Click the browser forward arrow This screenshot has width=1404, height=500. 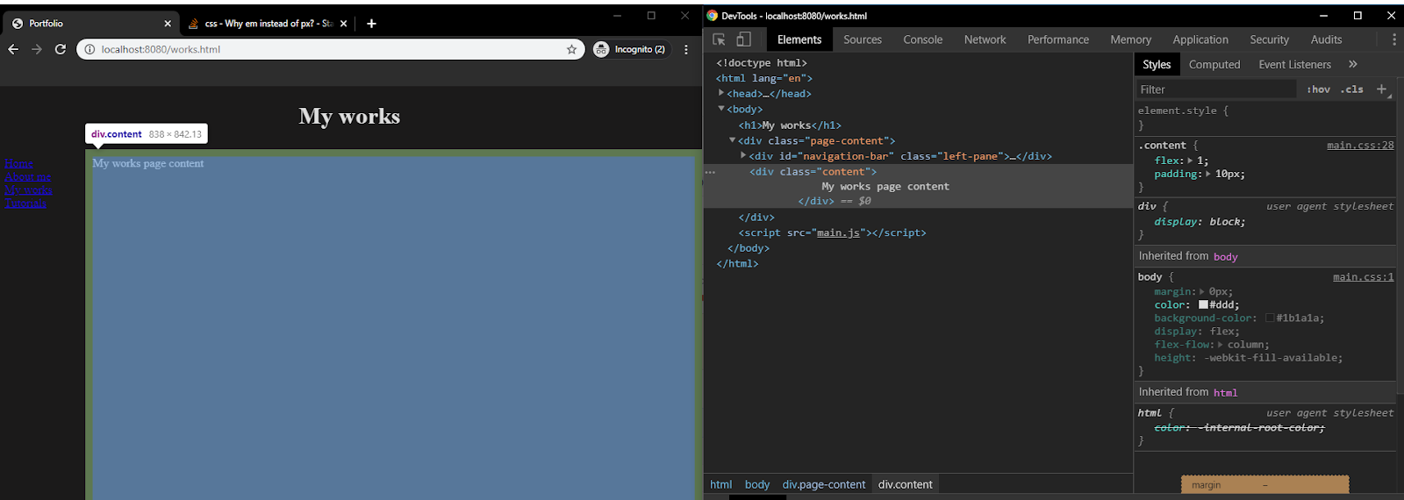37,49
